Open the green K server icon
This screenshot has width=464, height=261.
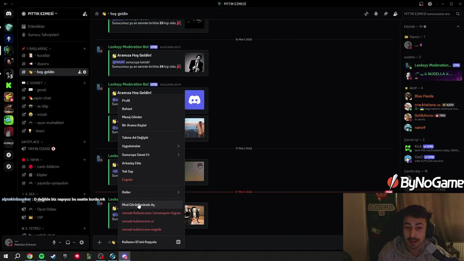click(9, 85)
